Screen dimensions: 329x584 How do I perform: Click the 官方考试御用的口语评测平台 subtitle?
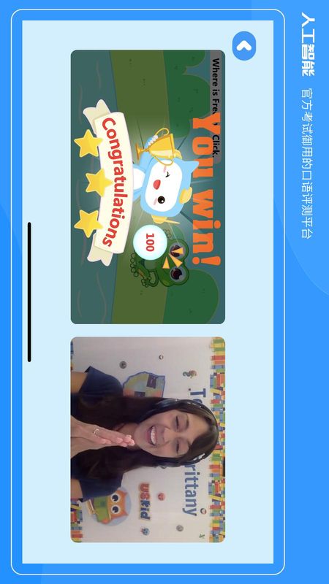click(x=308, y=163)
